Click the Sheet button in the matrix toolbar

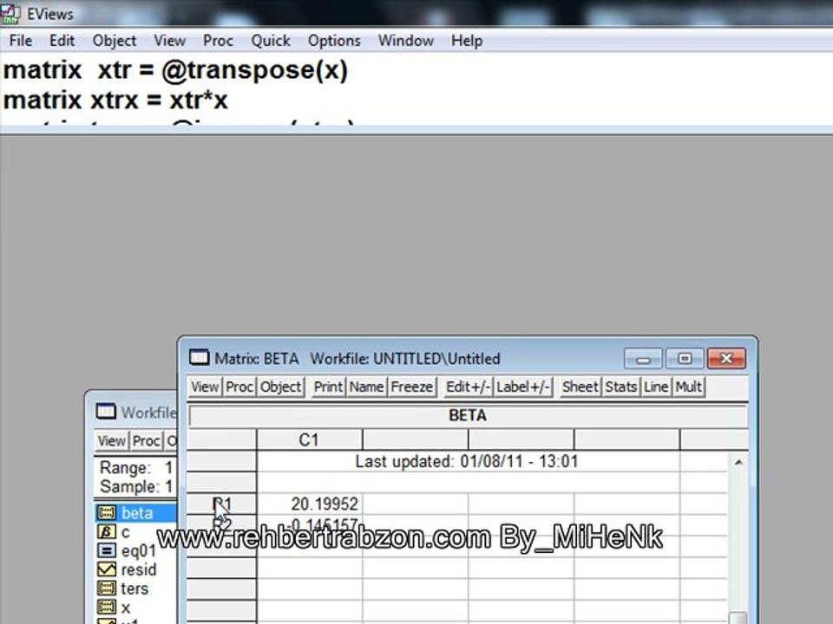click(x=580, y=387)
